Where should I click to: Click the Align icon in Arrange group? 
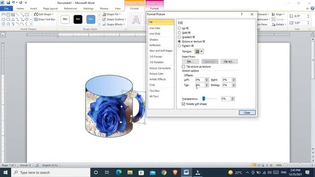(x=274, y=14)
